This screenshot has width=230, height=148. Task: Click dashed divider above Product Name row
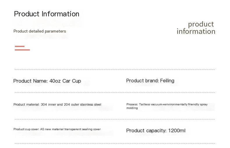point(115,69)
